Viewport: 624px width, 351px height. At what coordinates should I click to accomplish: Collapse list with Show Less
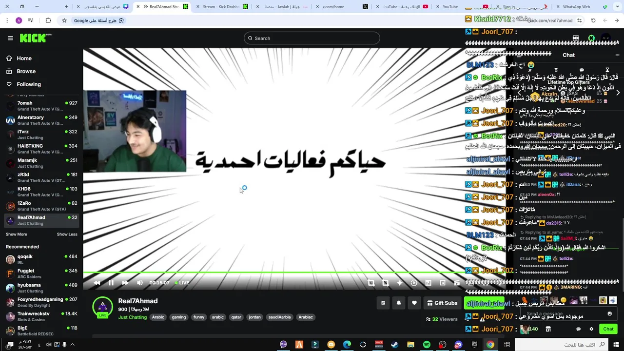(x=67, y=234)
